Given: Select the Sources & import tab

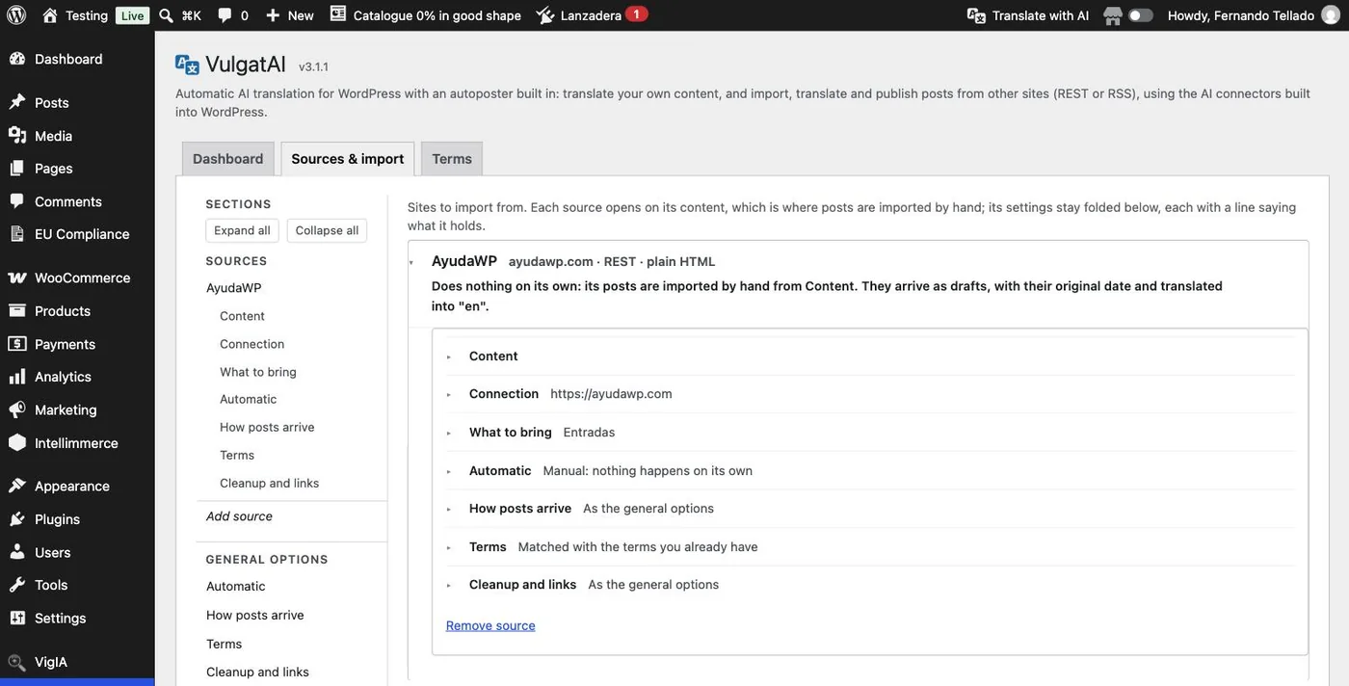Looking at the screenshot, I should tap(348, 159).
